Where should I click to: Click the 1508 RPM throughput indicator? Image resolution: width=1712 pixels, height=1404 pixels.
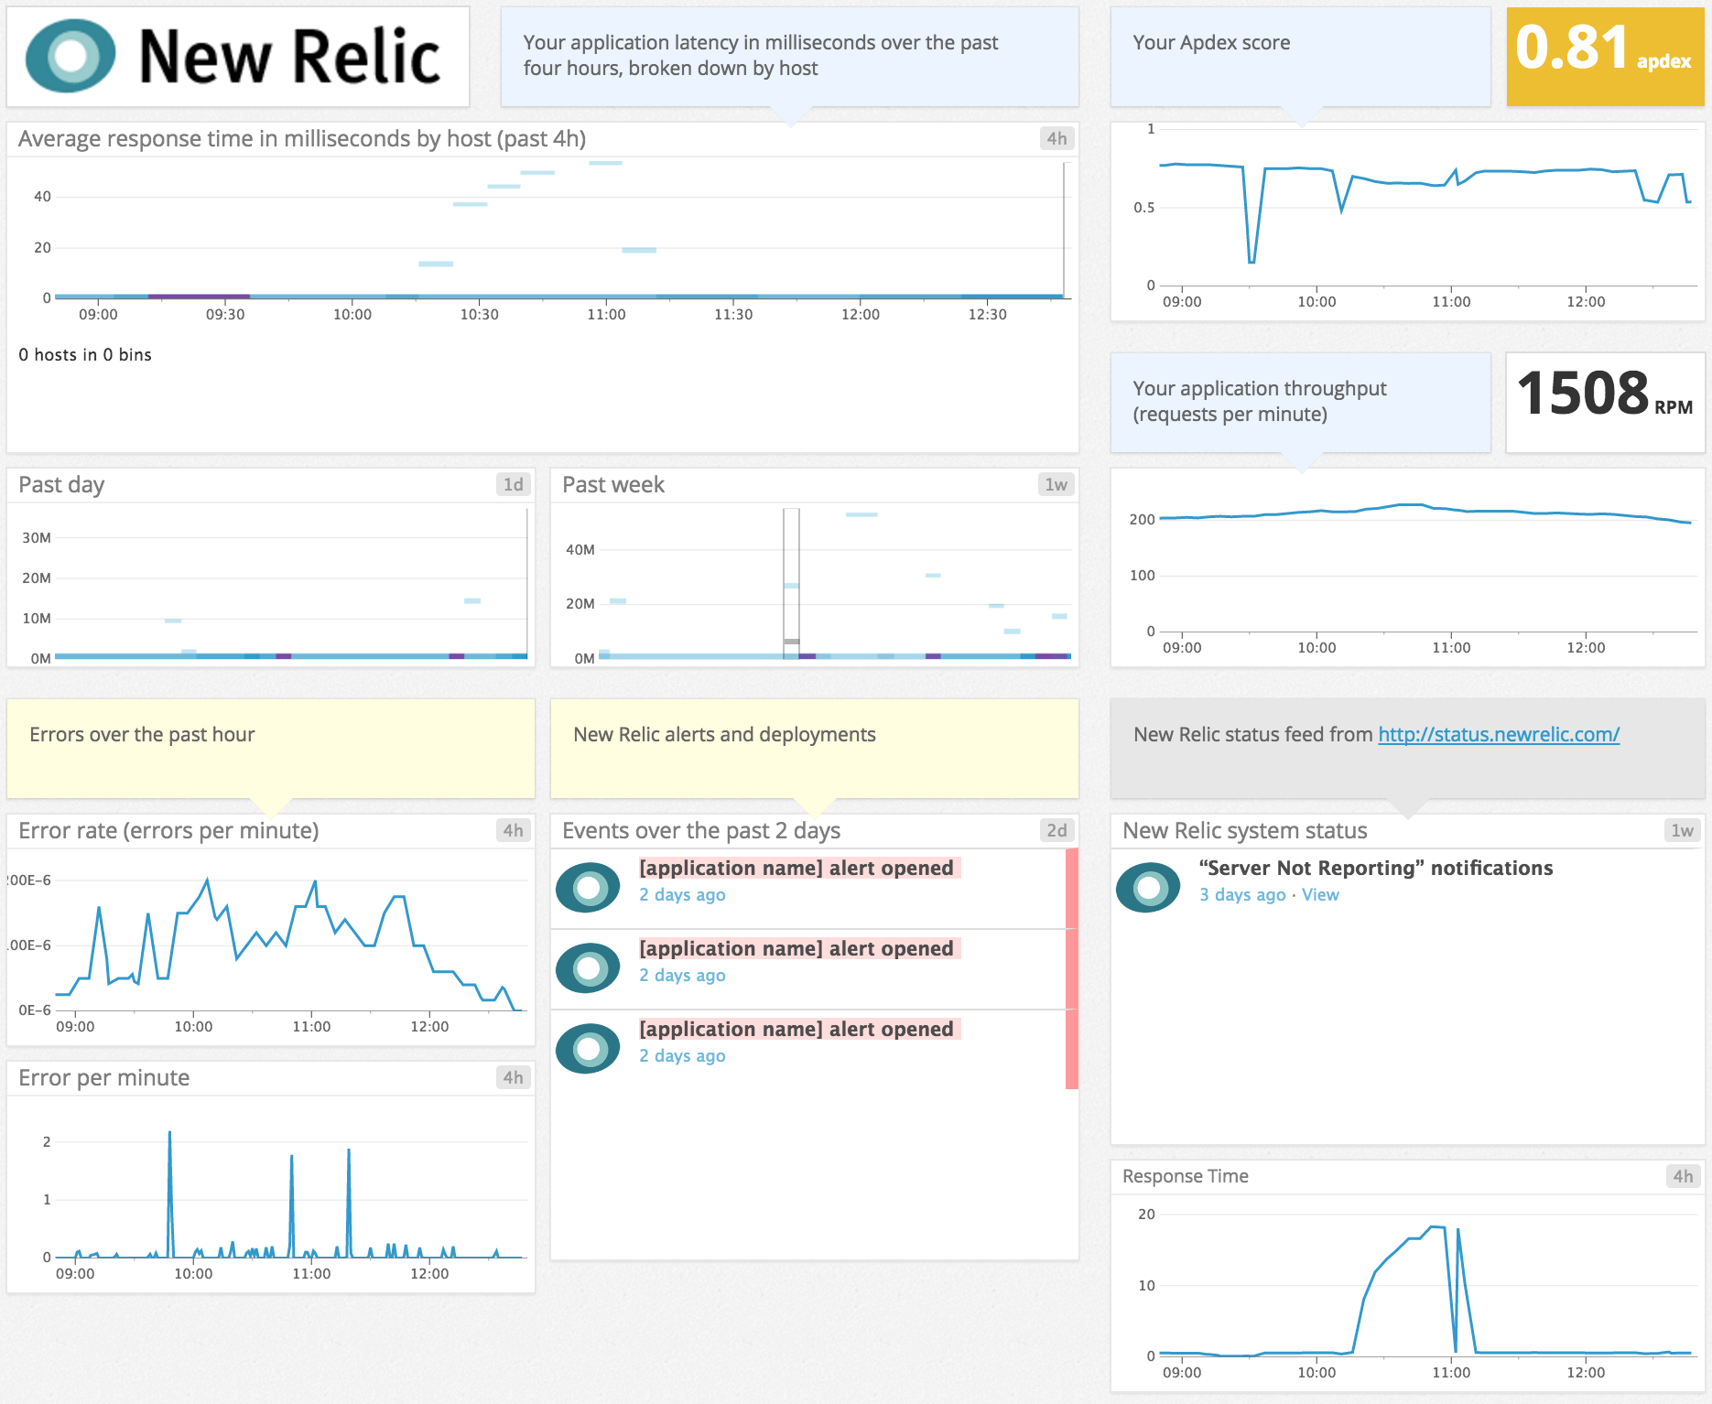tap(1605, 400)
